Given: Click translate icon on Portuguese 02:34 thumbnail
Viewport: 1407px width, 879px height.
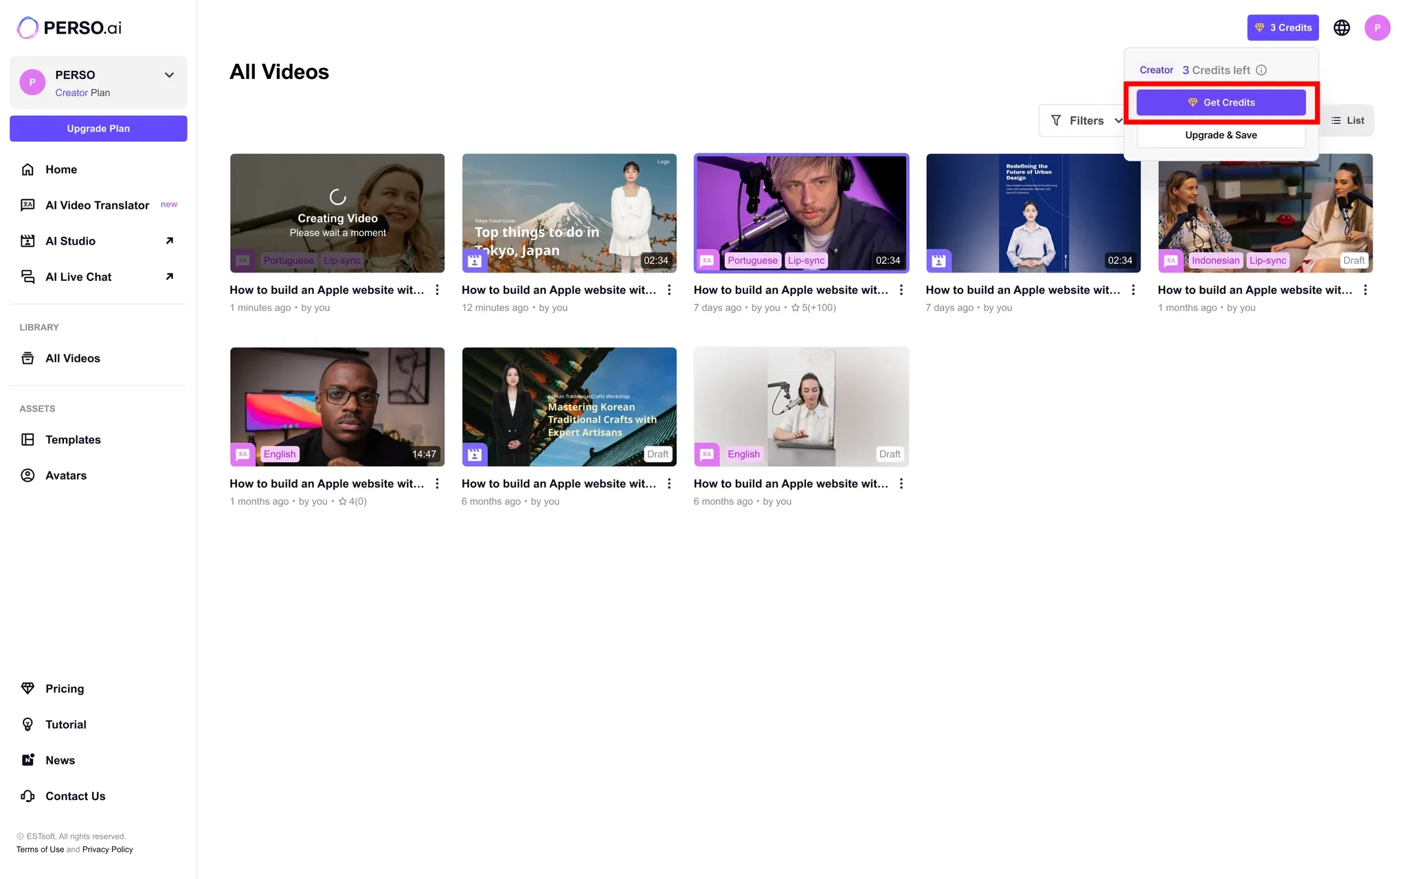Looking at the screenshot, I should pyautogui.click(x=707, y=260).
